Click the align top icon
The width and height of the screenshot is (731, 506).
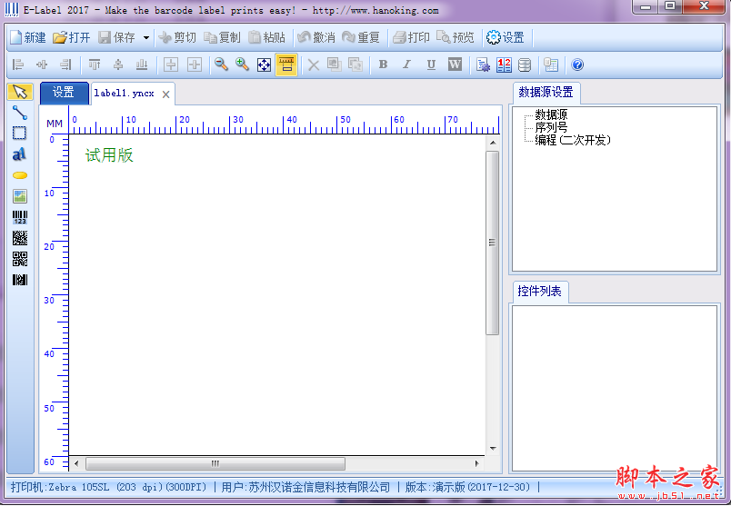point(95,64)
